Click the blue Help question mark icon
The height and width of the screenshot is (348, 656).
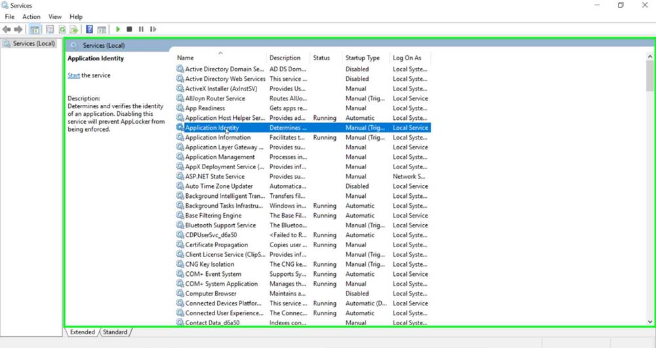click(90, 29)
